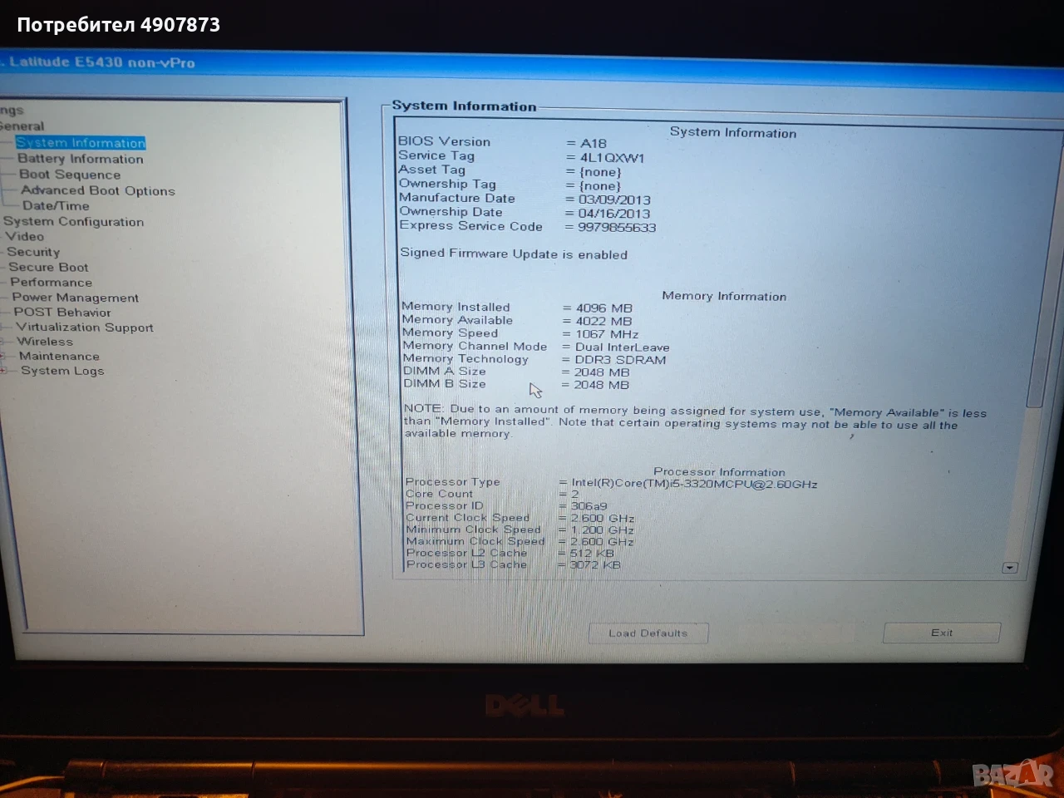Open Advanced Boot Options
Image resolution: width=1064 pixels, height=798 pixels.
tap(98, 190)
